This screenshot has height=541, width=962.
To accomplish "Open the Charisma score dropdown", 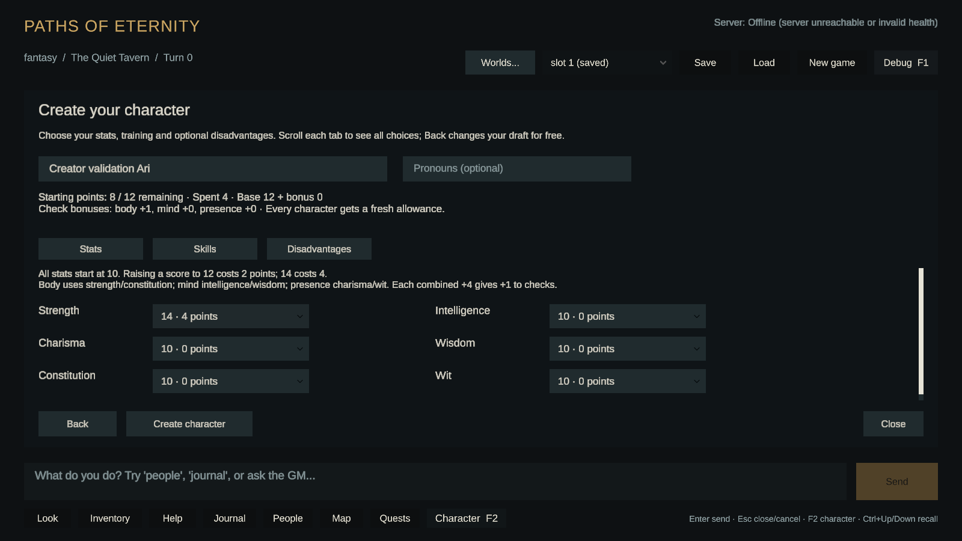I will (x=231, y=349).
